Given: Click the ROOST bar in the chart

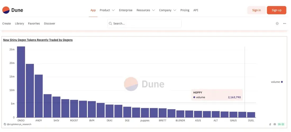Looking at the screenshot, I should tap(74, 109).
